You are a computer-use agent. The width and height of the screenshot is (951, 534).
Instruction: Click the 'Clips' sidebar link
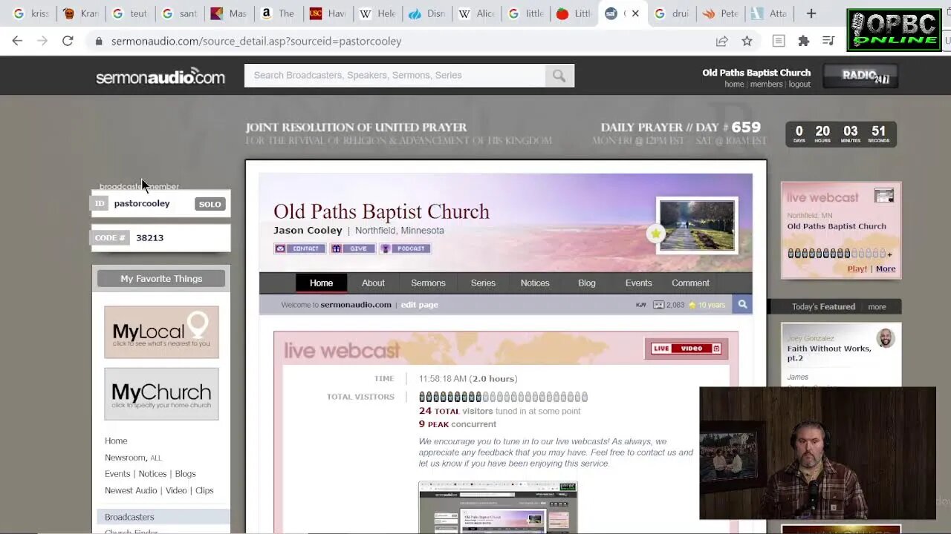(204, 490)
